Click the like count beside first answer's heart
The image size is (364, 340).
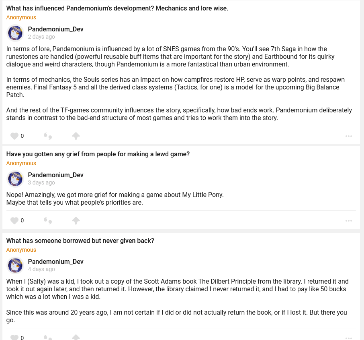coord(22,136)
